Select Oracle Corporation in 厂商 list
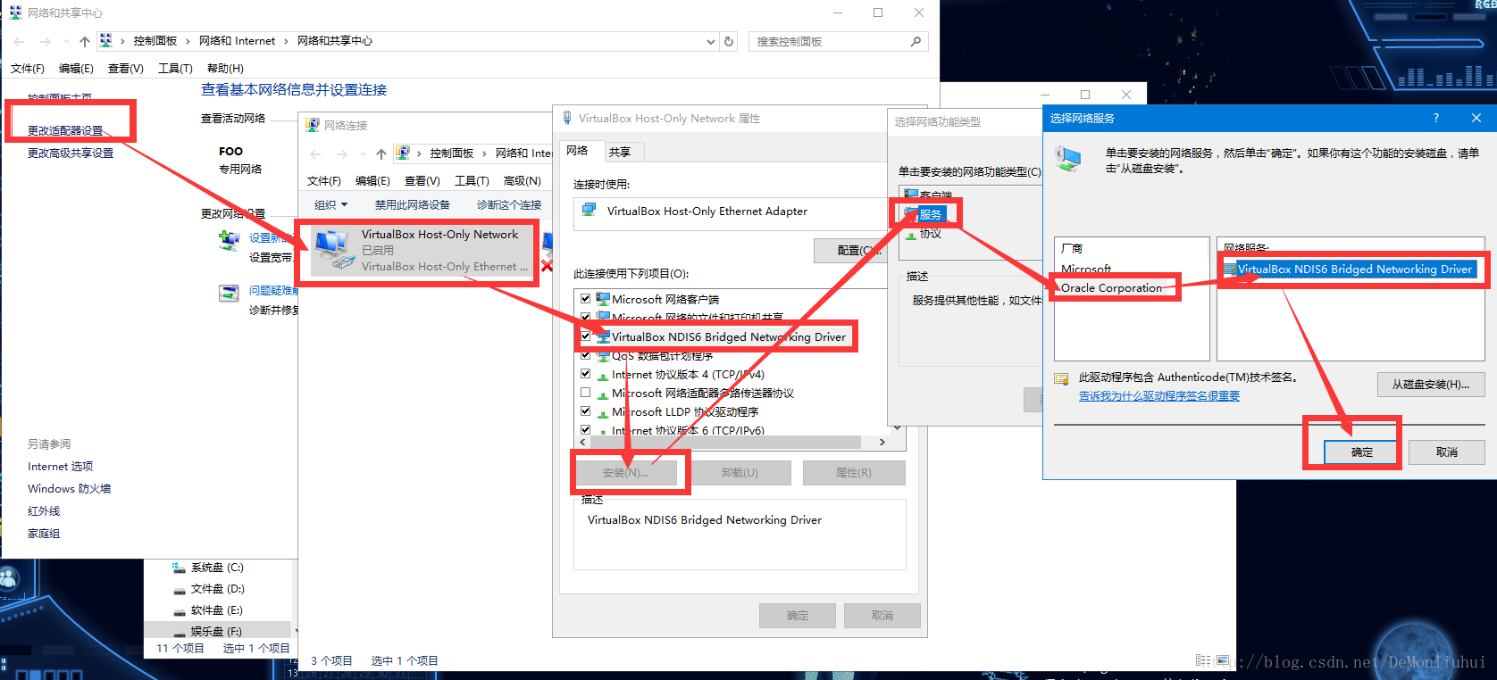This screenshot has height=680, width=1497. point(1112,287)
